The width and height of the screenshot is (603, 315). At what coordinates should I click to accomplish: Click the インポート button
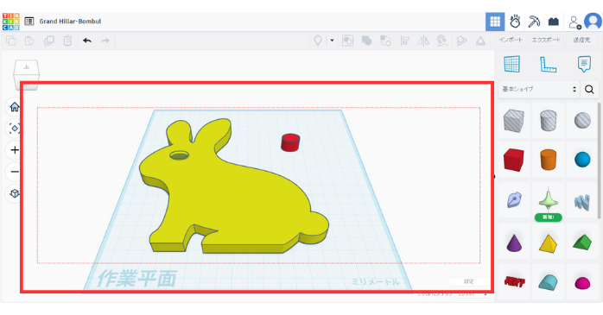511,40
